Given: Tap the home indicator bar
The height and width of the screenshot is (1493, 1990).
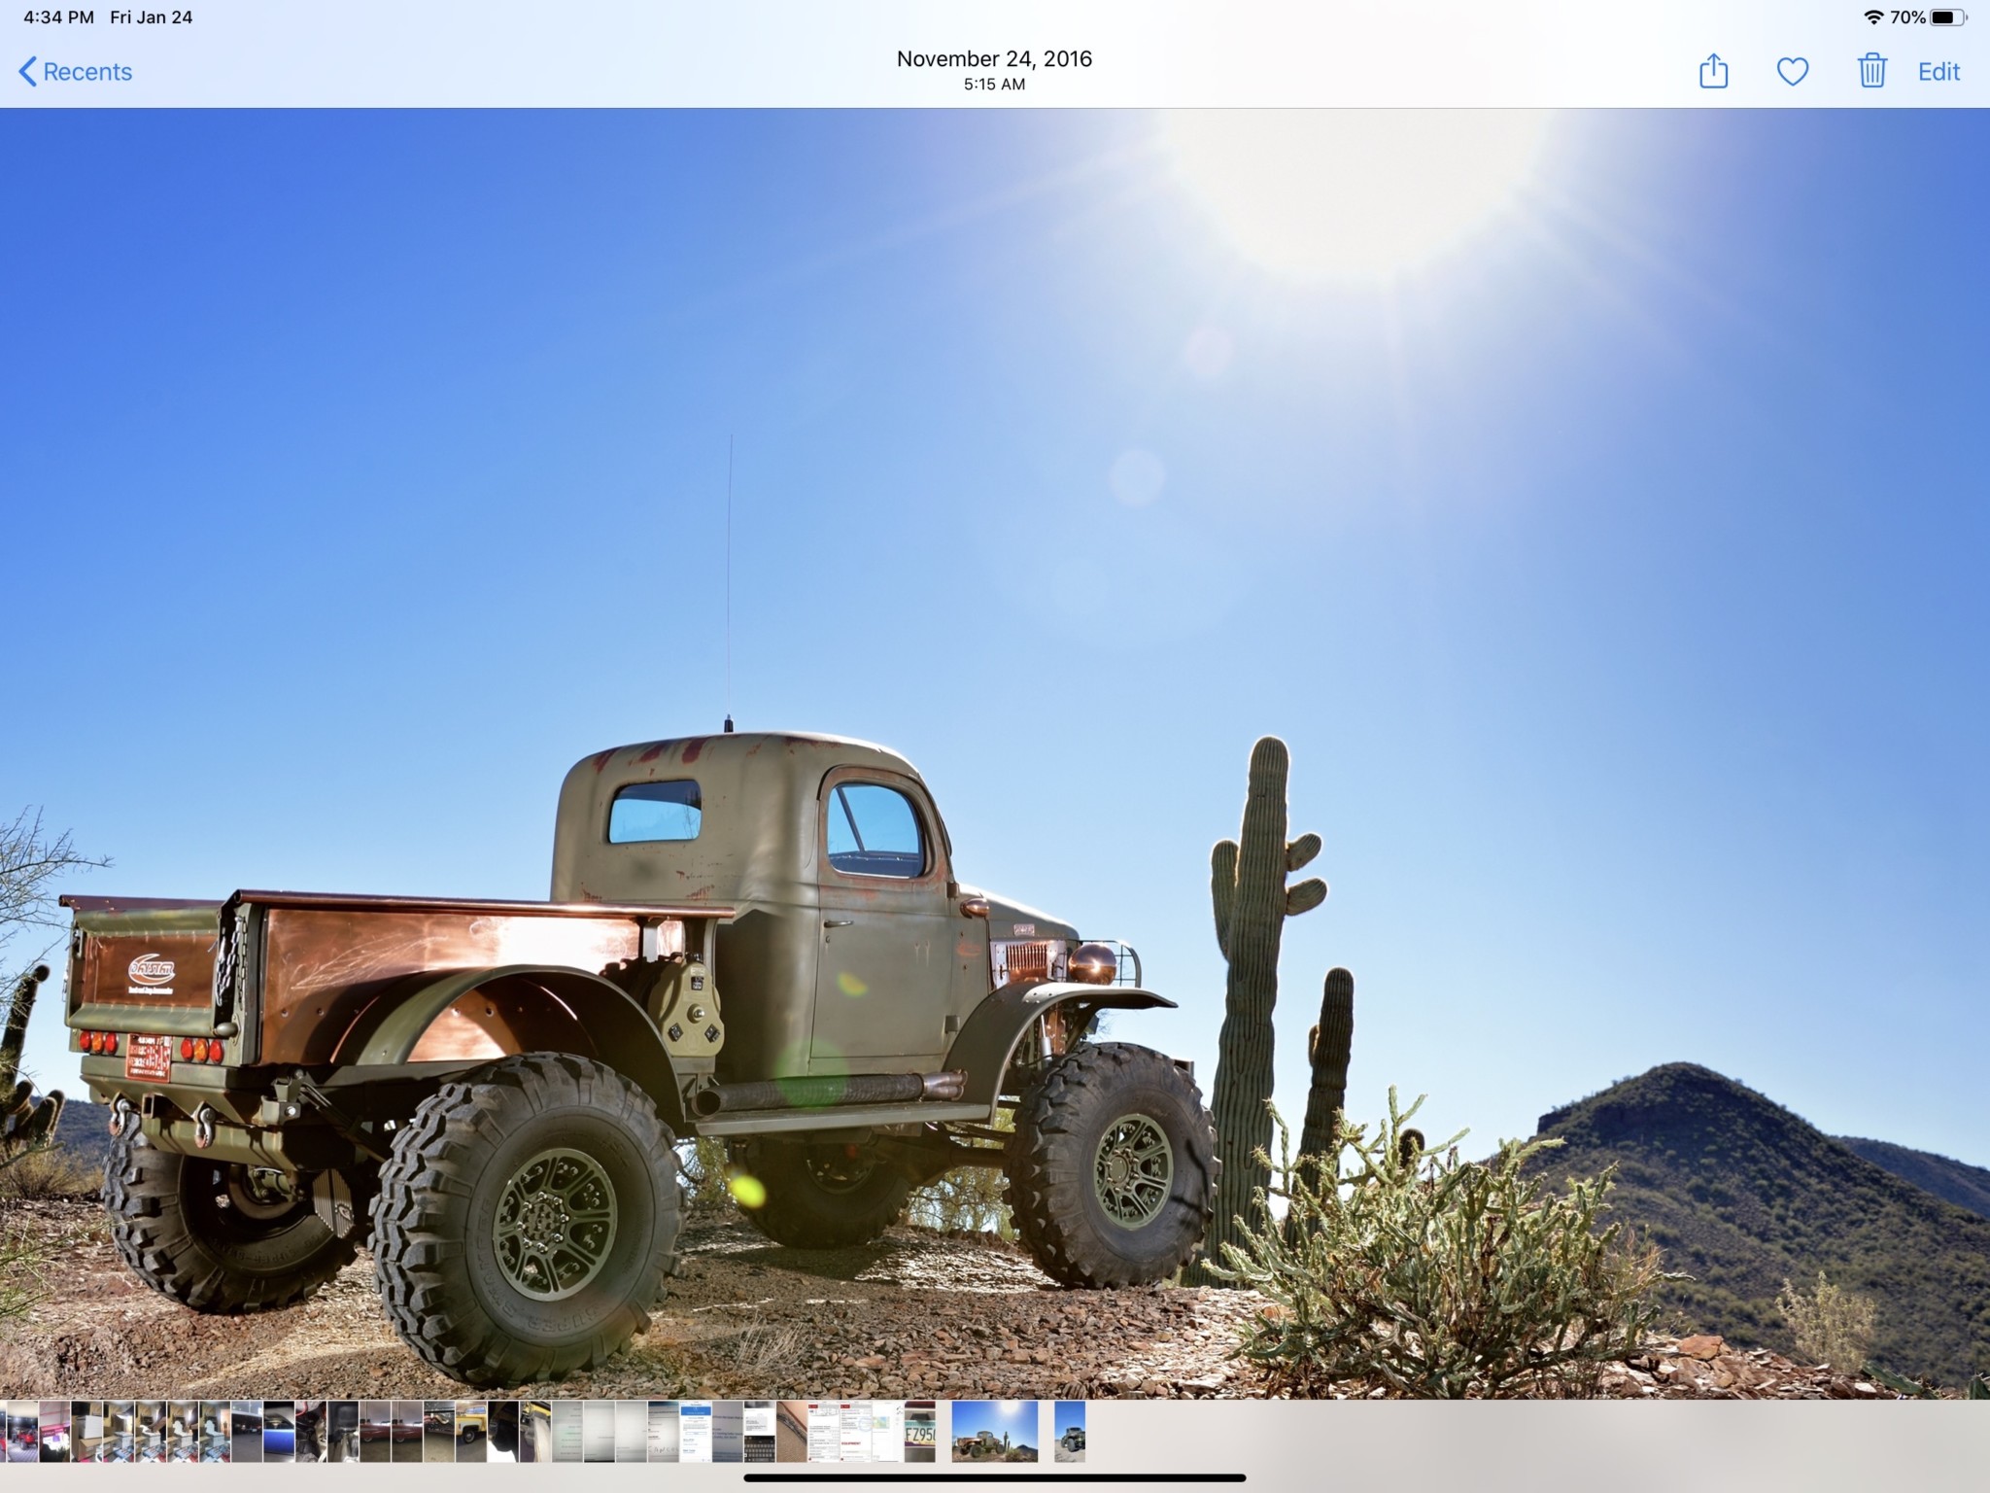Looking at the screenshot, I should [x=994, y=1477].
